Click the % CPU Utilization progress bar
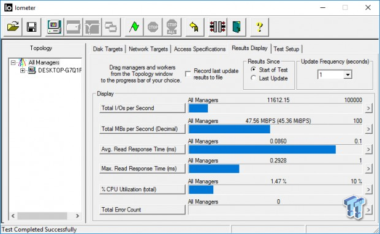 [x=275, y=189]
